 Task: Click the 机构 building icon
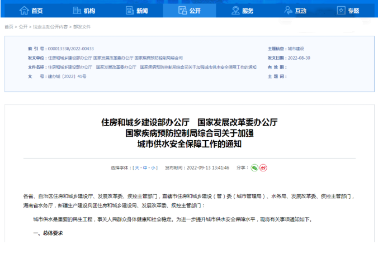(x=77, y=11)
